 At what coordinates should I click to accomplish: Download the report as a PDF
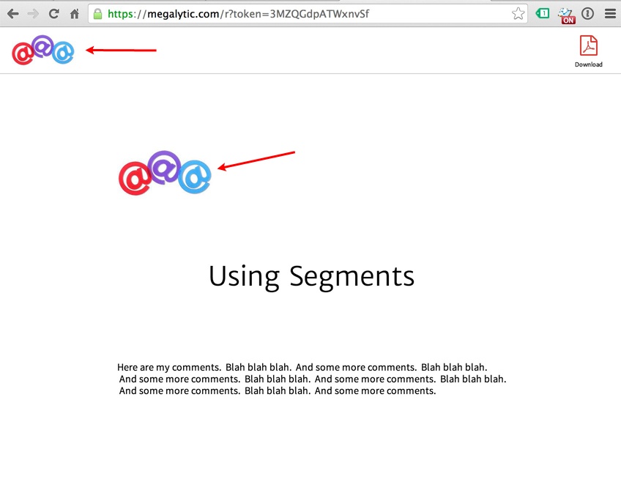(588, 46)
